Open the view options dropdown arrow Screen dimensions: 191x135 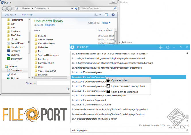click(100, 15)
